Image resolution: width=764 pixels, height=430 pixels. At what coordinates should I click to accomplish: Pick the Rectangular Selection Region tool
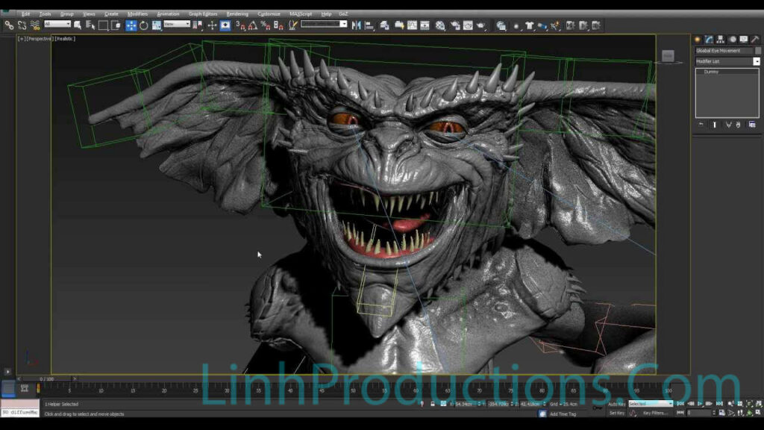pyautogui.click(x=103, y=25)
